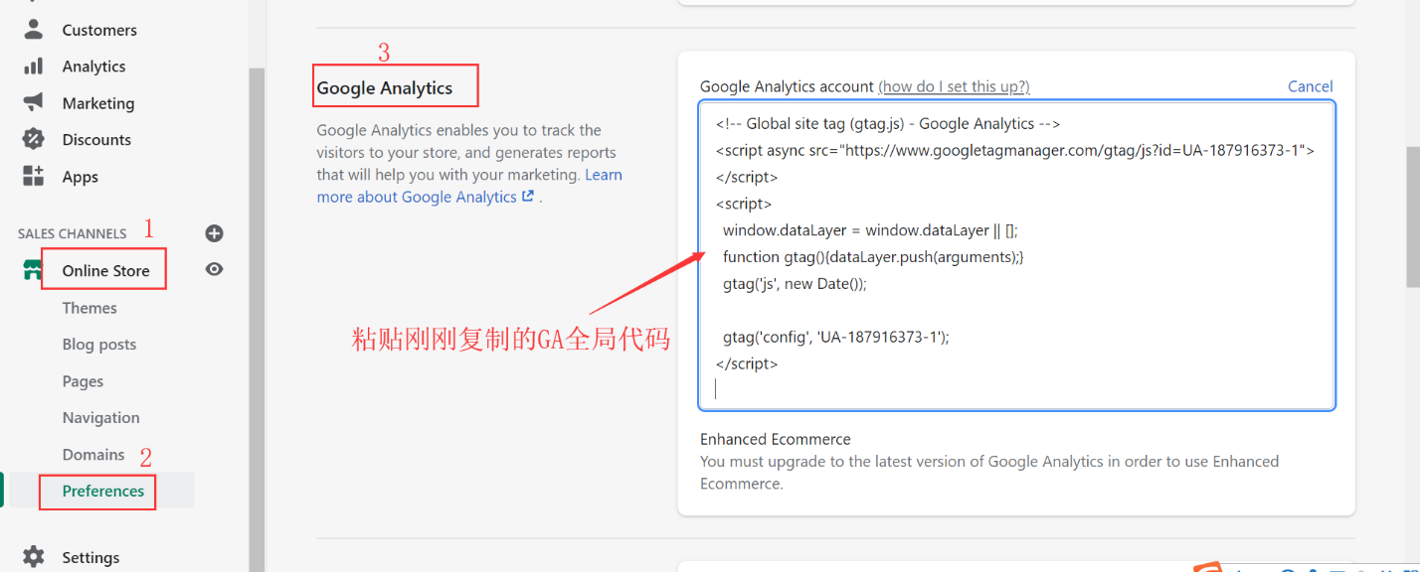This screenshot has height=572, width=1420.
Task: Open Domains under Online Store
Action: pyautogui.click(x=93, y=455)
